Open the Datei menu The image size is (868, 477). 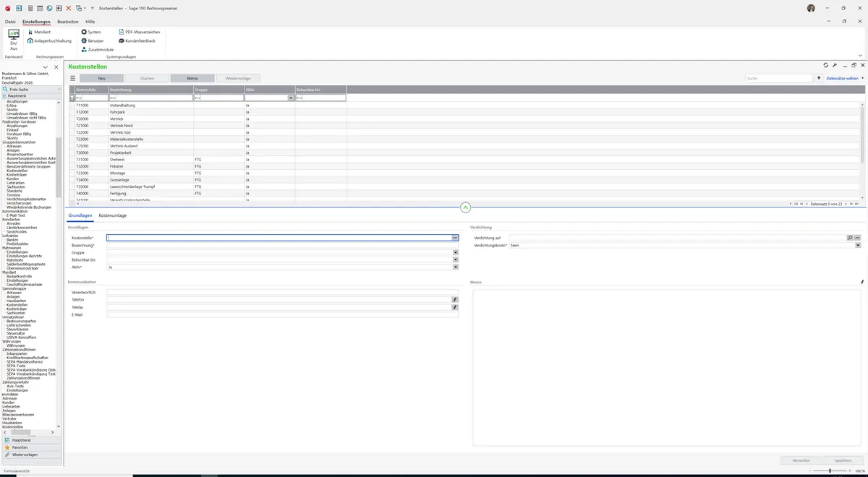[x=10, y=22]
